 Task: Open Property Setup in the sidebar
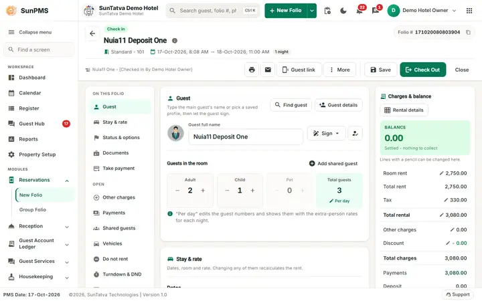39,155
